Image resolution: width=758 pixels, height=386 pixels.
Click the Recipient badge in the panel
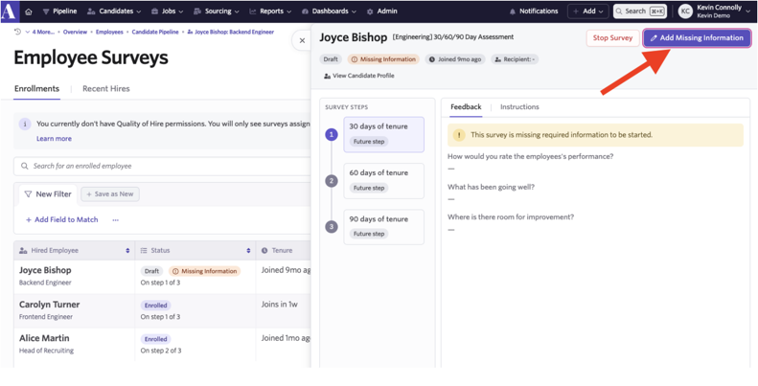[x=515, y=59]
